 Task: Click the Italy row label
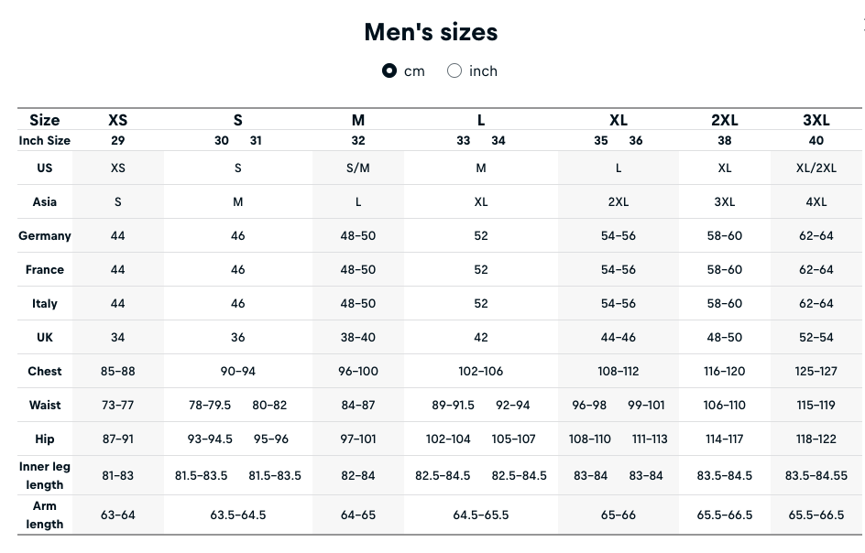click(x=45, y=303)
